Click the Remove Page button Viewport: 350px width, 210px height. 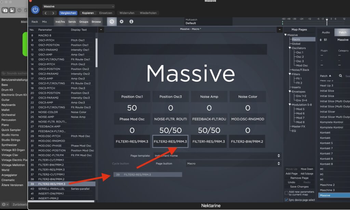tap(299, 178)
